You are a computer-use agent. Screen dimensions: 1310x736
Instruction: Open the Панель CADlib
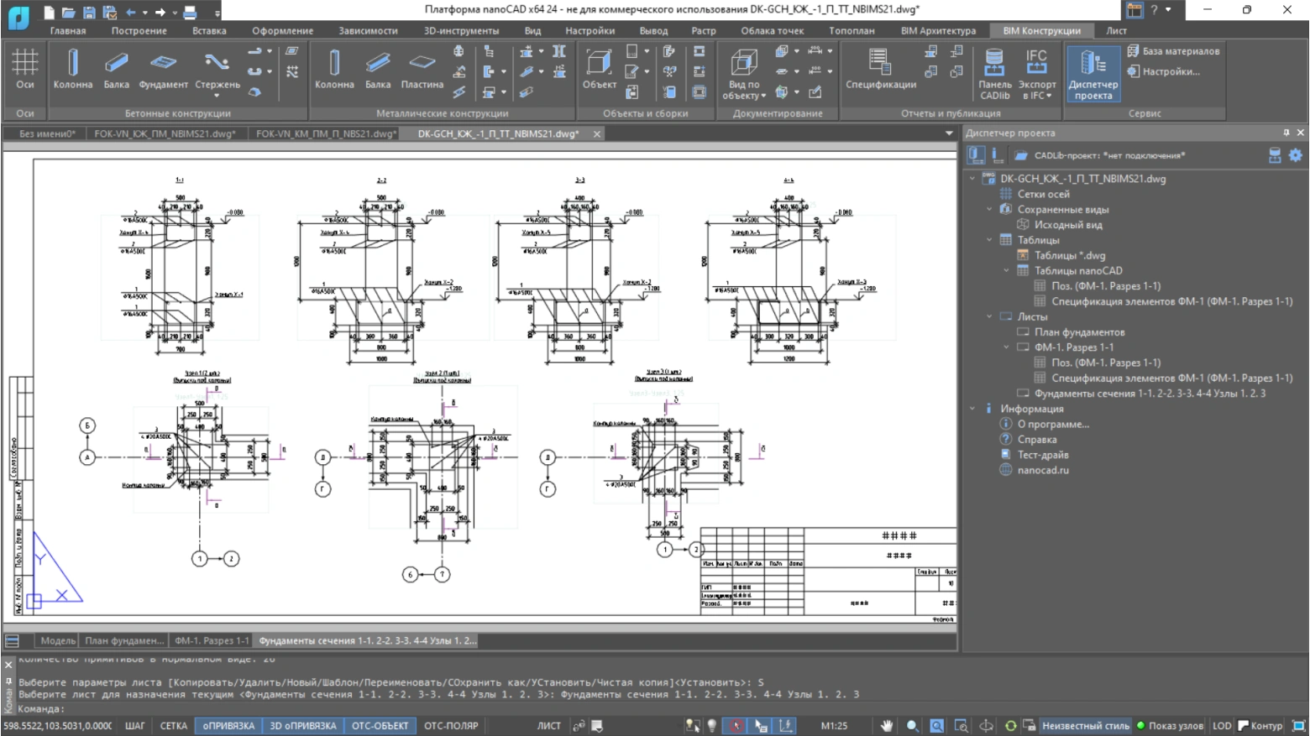(x=994, y=74)
